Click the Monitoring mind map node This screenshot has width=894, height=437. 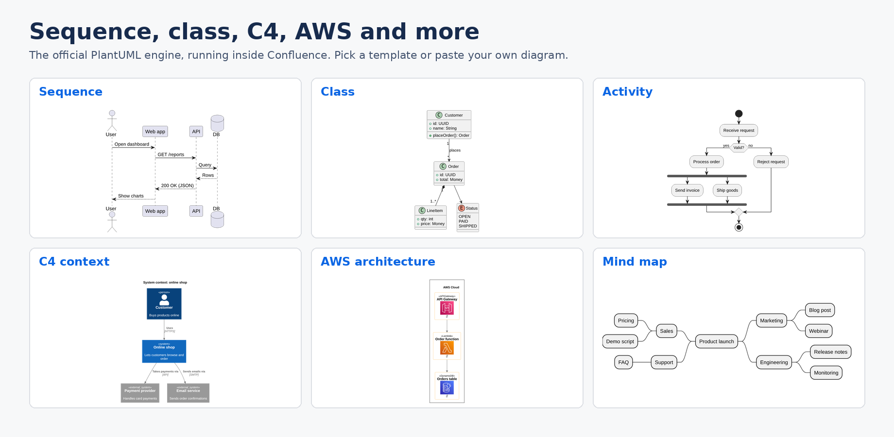(x=826, y=373)
